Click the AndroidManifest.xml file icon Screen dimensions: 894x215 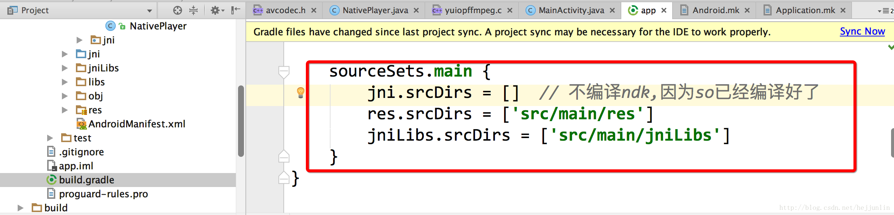(81, 124)
